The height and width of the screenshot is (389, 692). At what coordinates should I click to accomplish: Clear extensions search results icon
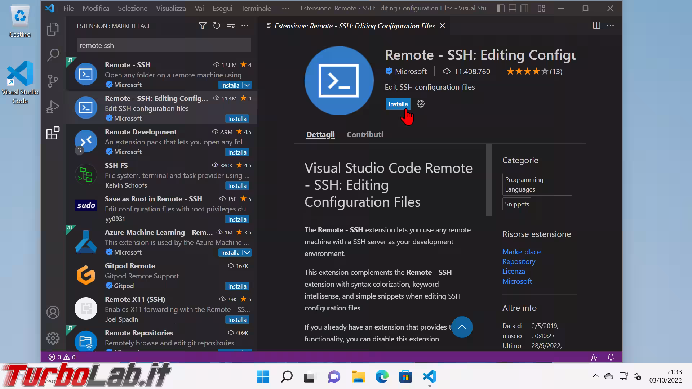(x=231, y=26)
